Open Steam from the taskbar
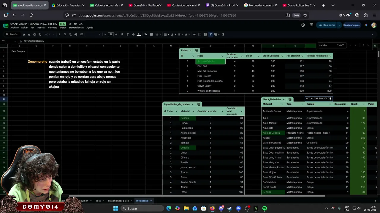Viewport: 380px width, 213px height. click(229, 209)
